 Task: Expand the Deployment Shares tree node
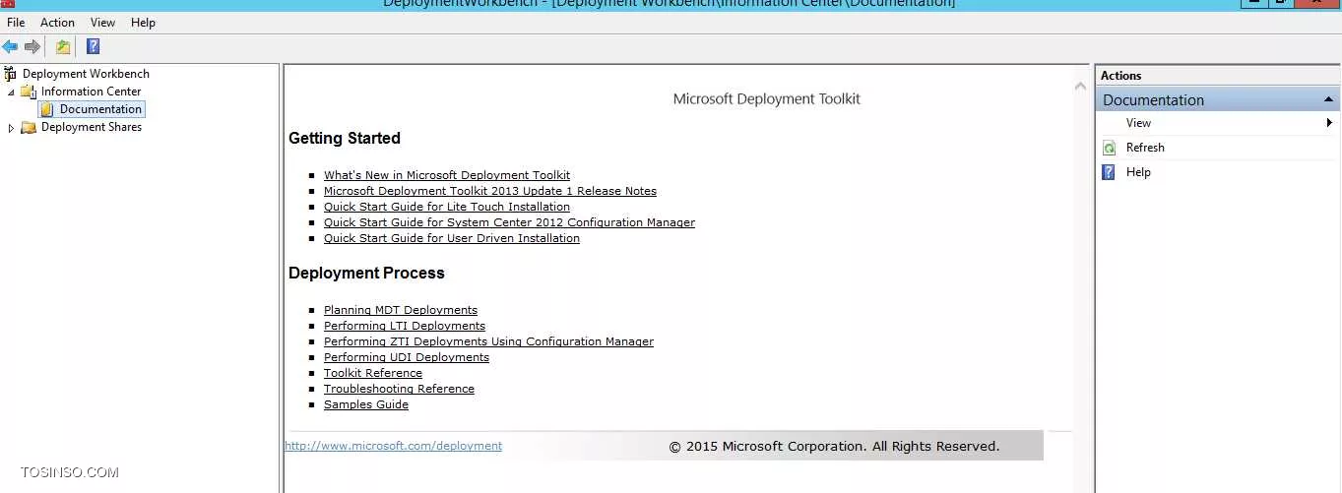(11, 128)
